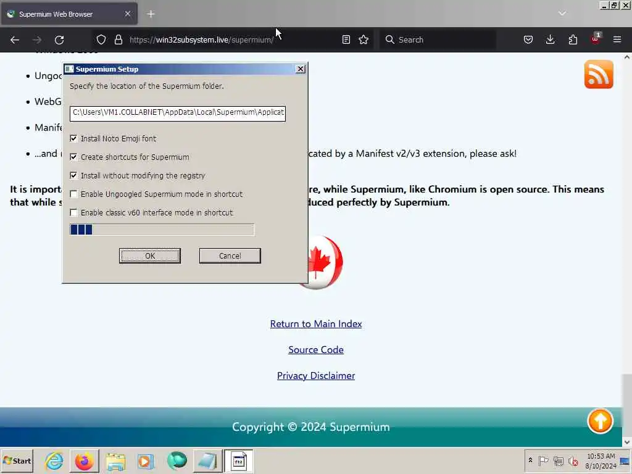The width and height of the screenshot is (632, 474).
Task: Close the Supermium Setup dialog
Action: point(301,69)
